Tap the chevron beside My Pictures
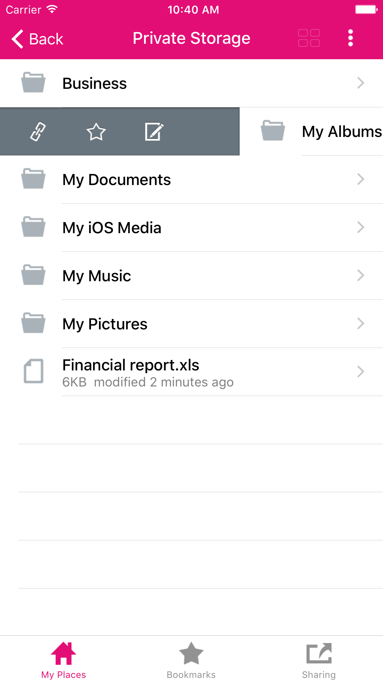Screen dimensions: 383x681 coord(360,324)
